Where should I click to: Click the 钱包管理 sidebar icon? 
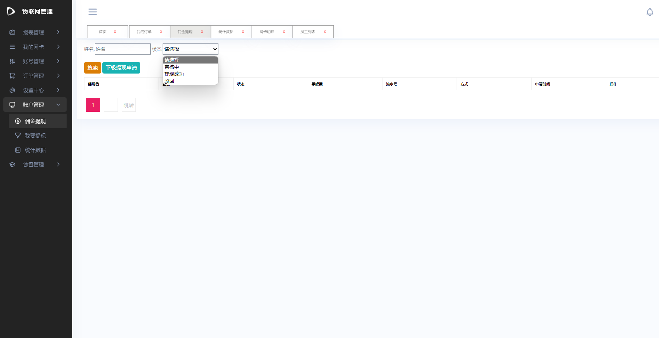click(x=12, y=165)
